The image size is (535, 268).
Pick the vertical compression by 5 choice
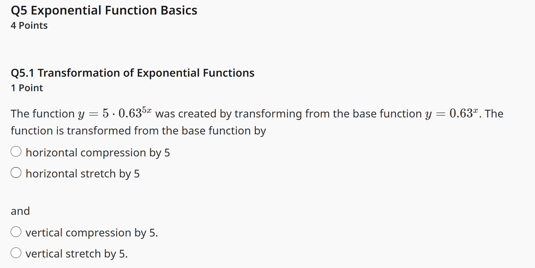tap(16, 231)
